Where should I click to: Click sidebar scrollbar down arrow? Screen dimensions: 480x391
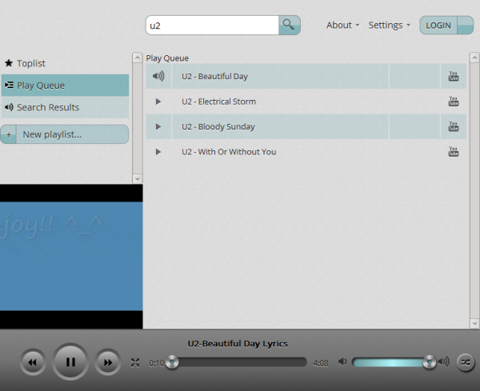[138, 178]
